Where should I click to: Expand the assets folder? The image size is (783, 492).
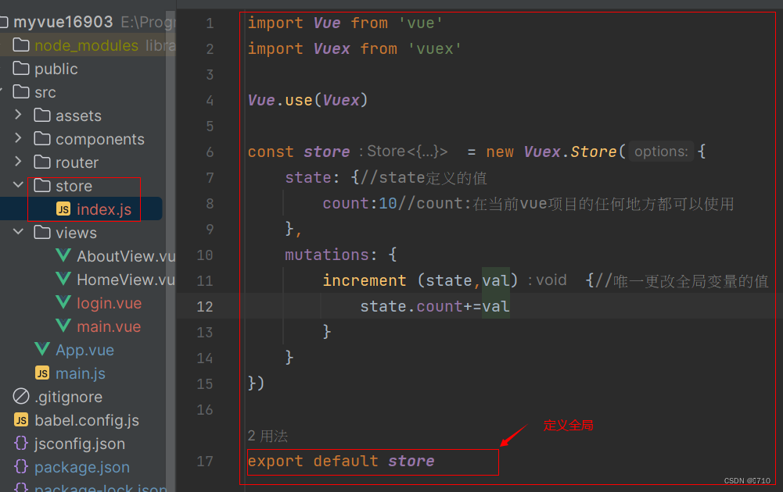click(17, 115)
